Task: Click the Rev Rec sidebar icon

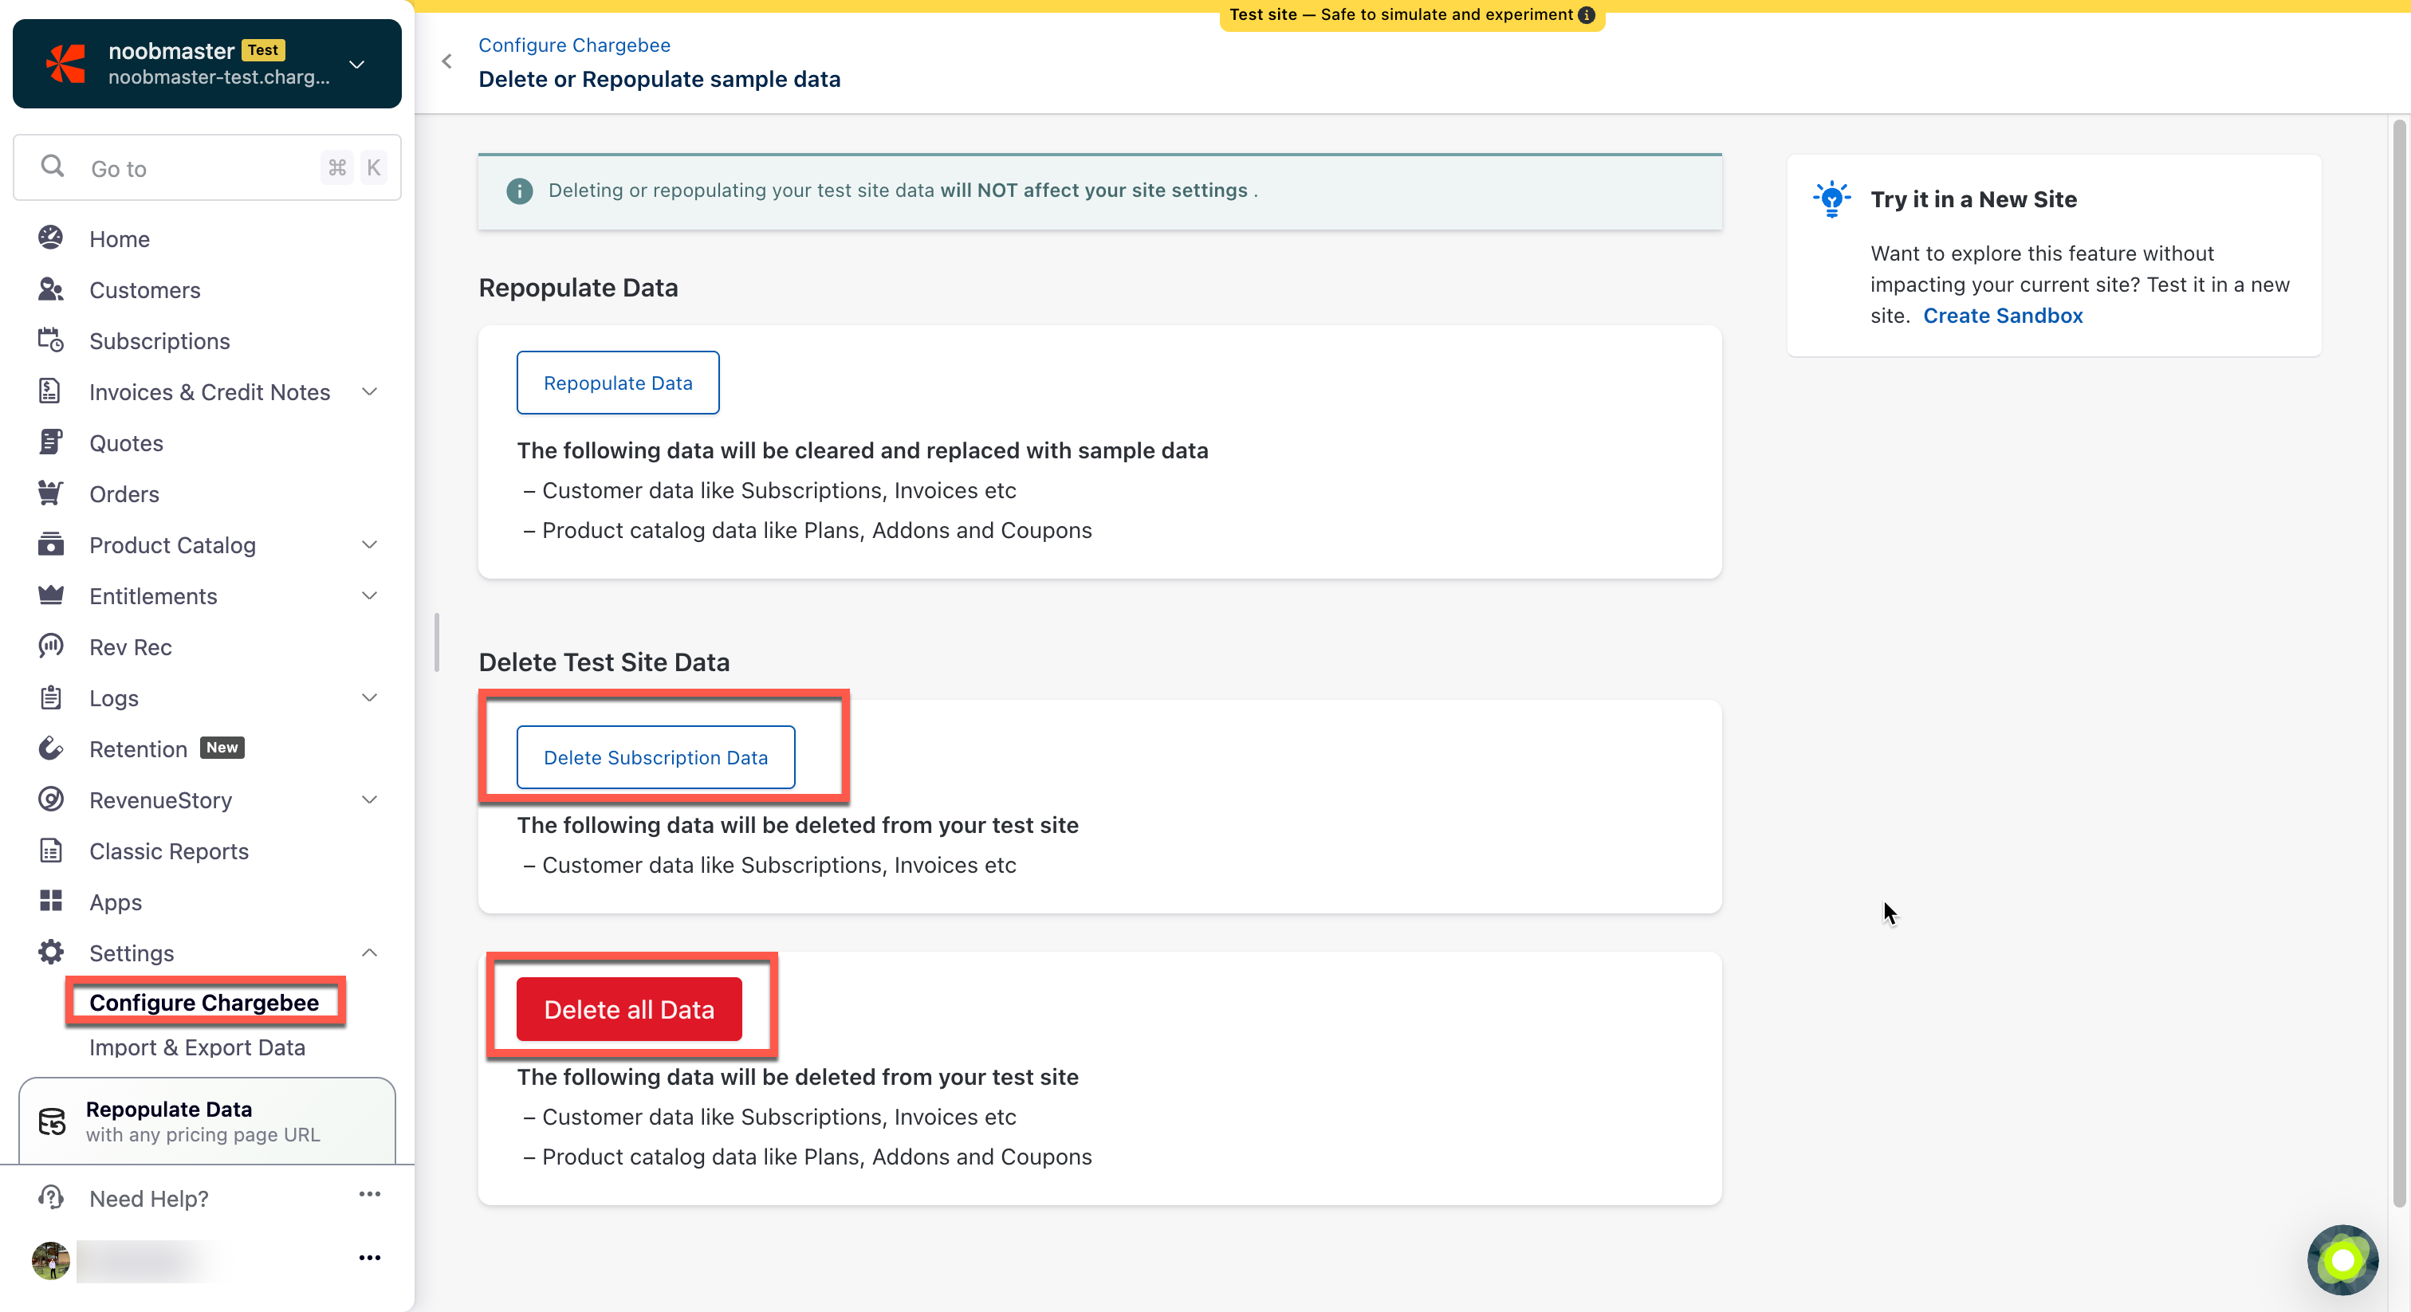Action: pyautogui.click(x=50, y=646)
